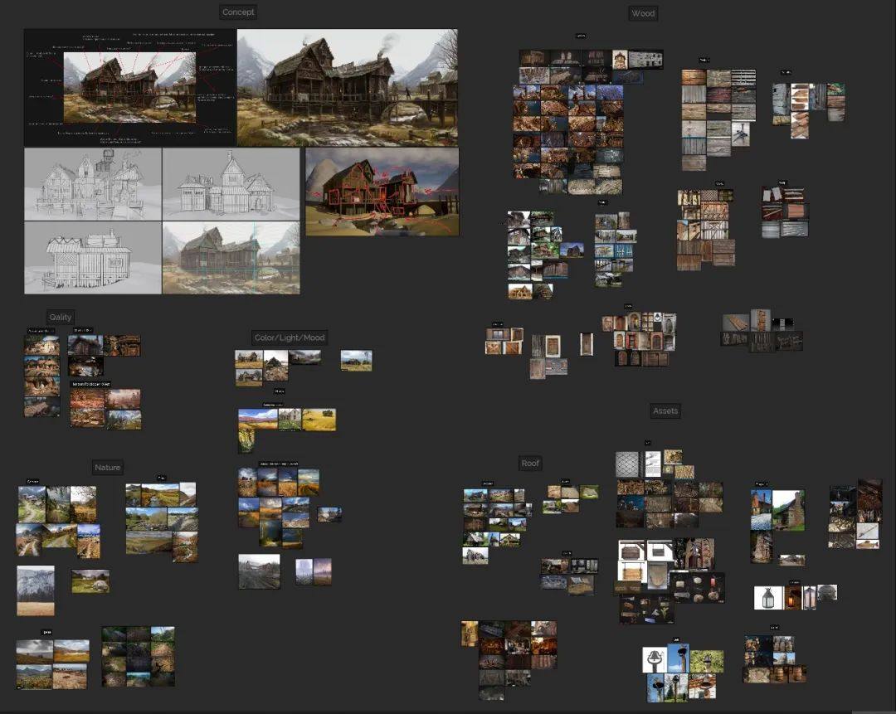Select the isolated thumbnail right of Color/Light/Mood label
Screen dimensions: 896x714
tap(356, 360)
